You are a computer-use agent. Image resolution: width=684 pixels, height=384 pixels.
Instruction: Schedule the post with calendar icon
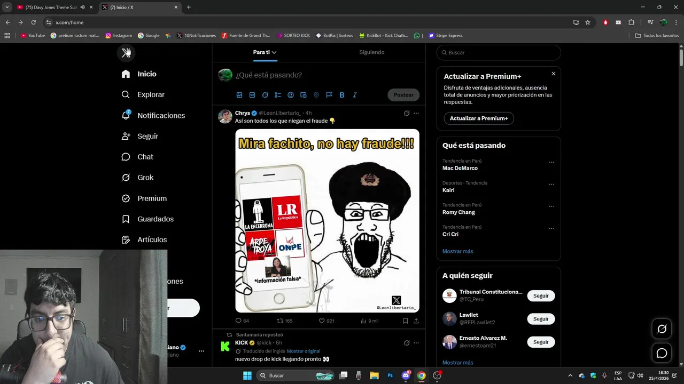pyautogui.click(x=304, y=95)
